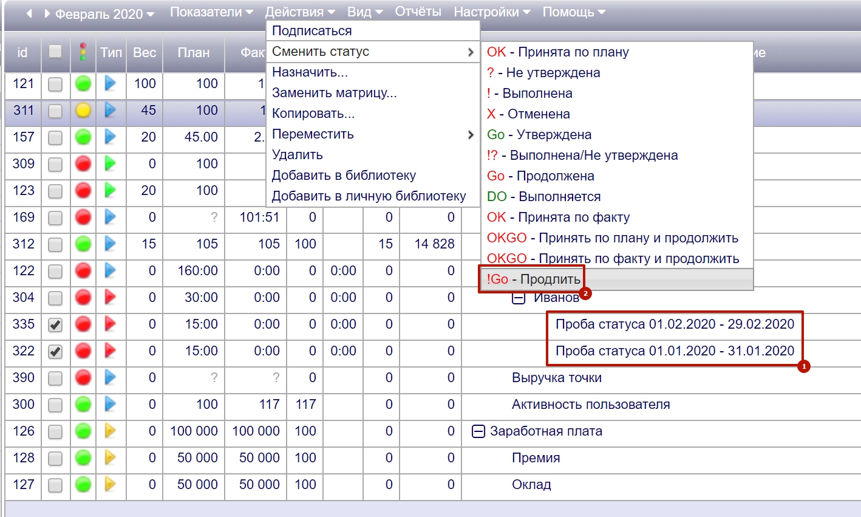Click the yellow status circle in row 311
This screenshot has width=861, height=517.
click(83, 111)
